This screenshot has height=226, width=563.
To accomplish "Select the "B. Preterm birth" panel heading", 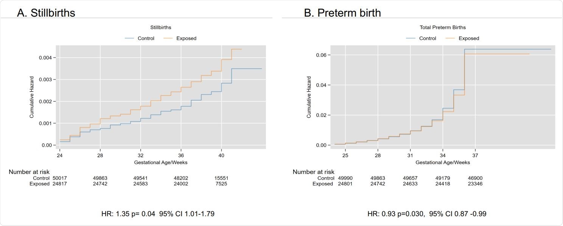I will click(x=342, y=13).
